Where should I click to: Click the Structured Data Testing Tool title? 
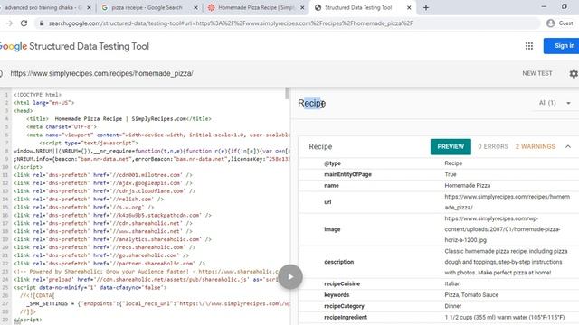click(89, 46)
